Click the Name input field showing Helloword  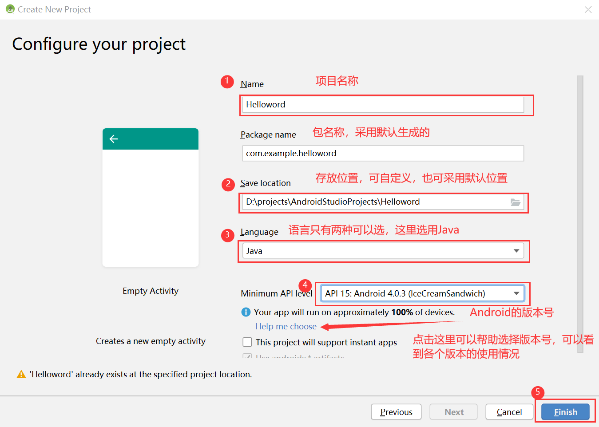pyautogui.click(x=383, y=105)
